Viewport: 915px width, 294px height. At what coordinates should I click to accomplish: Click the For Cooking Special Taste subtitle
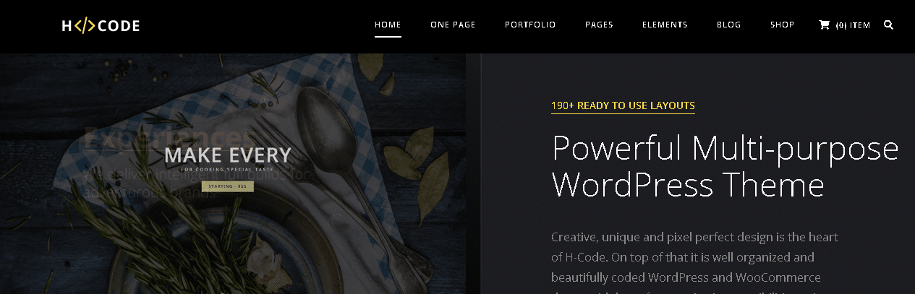(228, 170)
